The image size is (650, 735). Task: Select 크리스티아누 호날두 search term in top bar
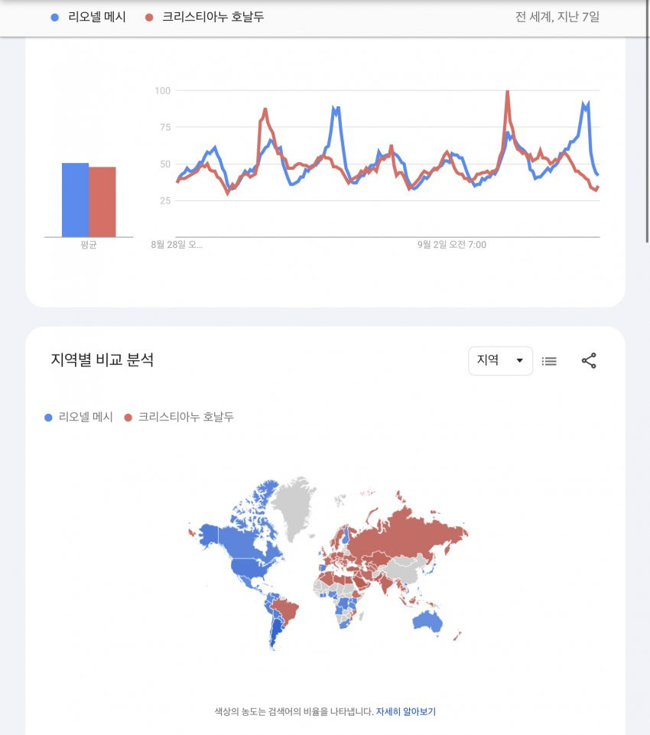(213, 17)
